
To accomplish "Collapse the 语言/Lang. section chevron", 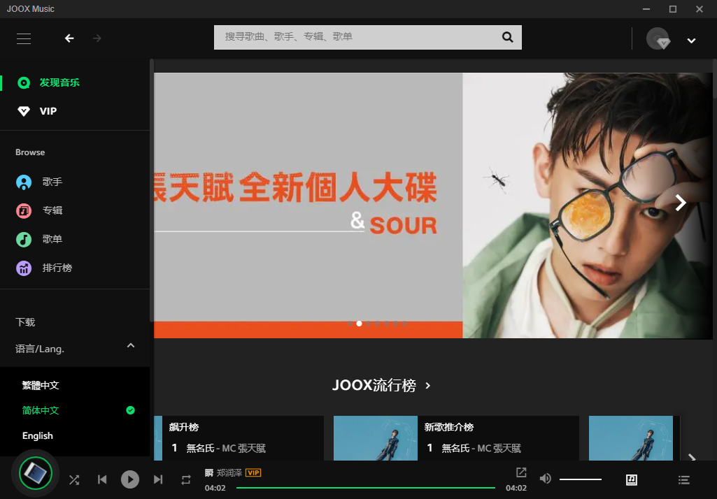I will click(x=131, y=345).
